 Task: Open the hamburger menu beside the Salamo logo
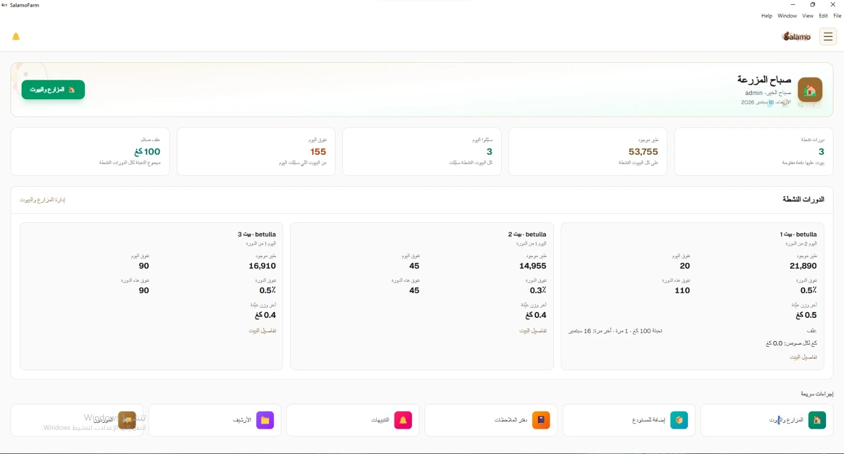pyautogui.click(x=828, y=36)
